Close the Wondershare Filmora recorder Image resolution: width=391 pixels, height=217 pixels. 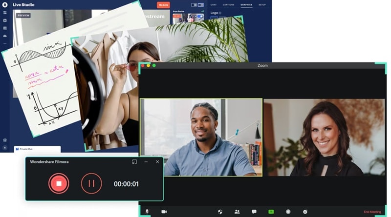157,162
